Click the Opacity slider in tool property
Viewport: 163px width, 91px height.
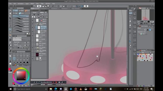19,46
